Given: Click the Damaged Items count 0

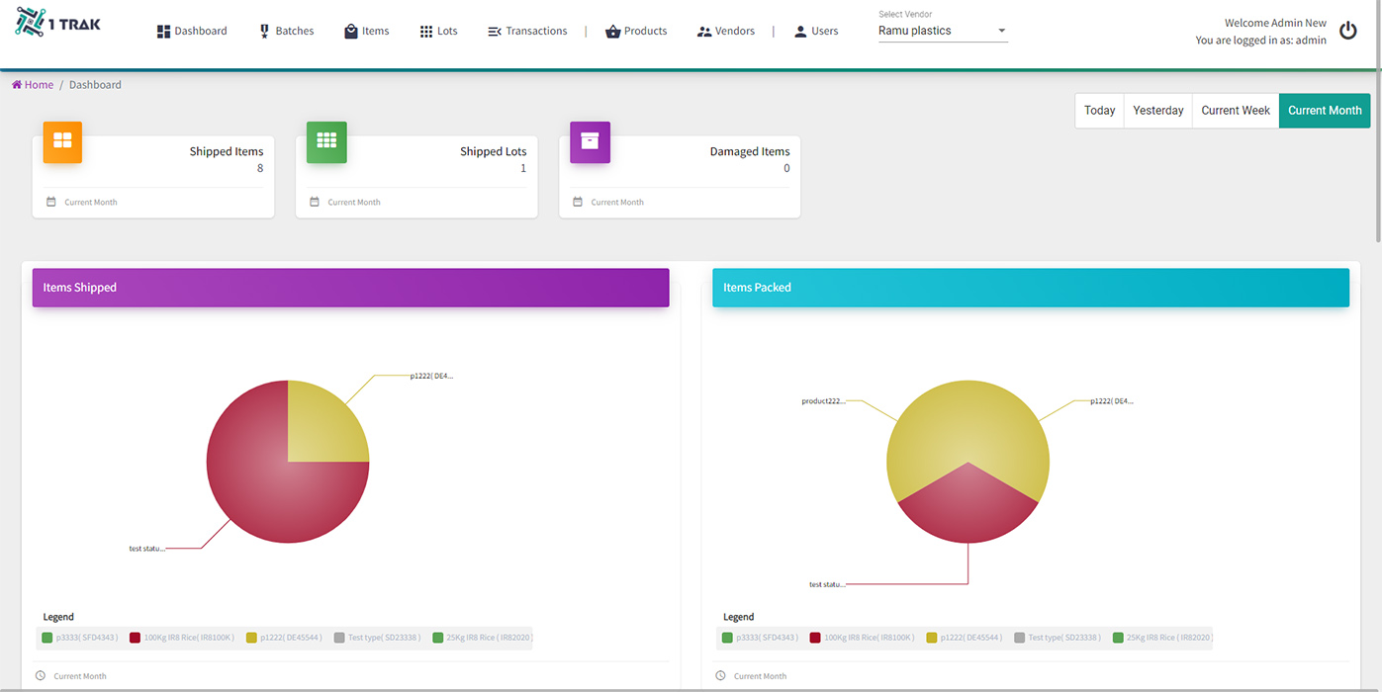Looking at the screenshot, I should coord(786,168).
